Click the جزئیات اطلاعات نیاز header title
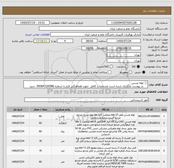This screenshot has width=174, height=168. pos(154,11)
